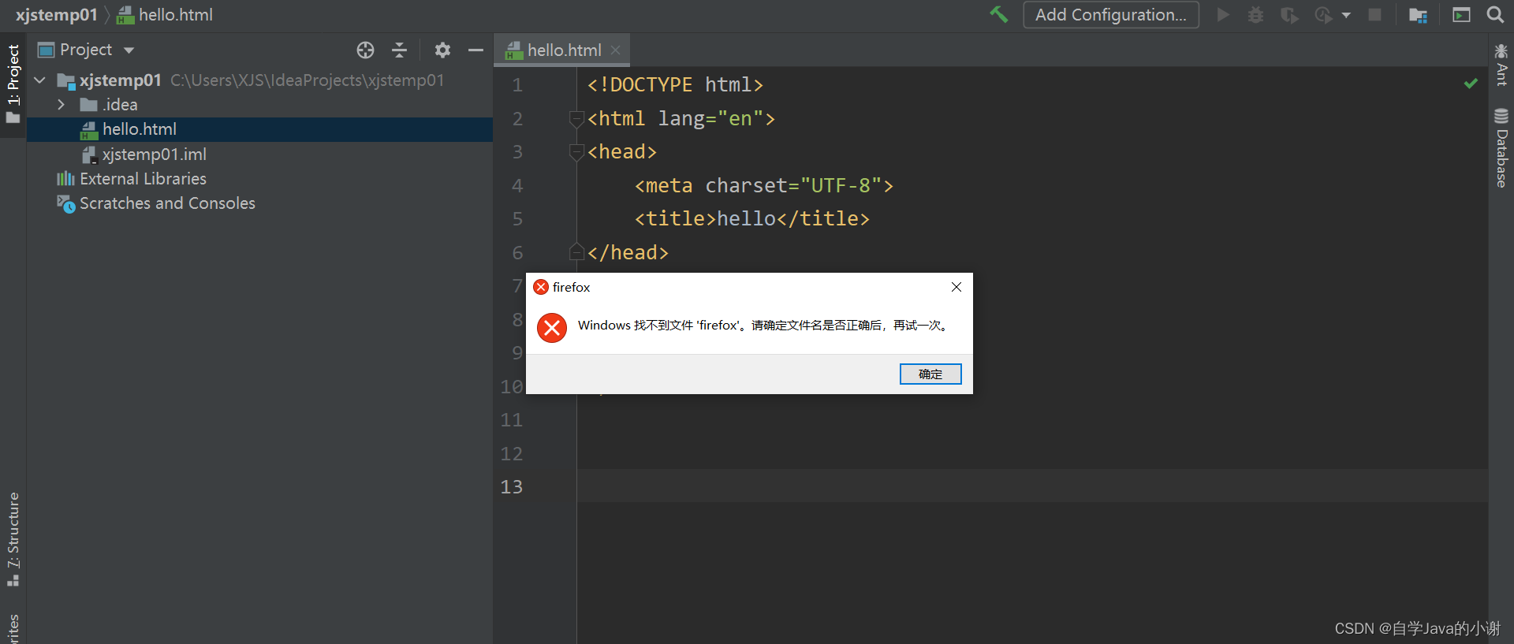Click the presentation layout window icon
The height and width of the screenshot is (644, 1514).
click(x=1461, y=15)
